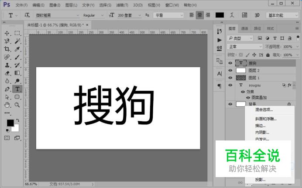Hide the 图层 2 layer

(x=230, y=70)
